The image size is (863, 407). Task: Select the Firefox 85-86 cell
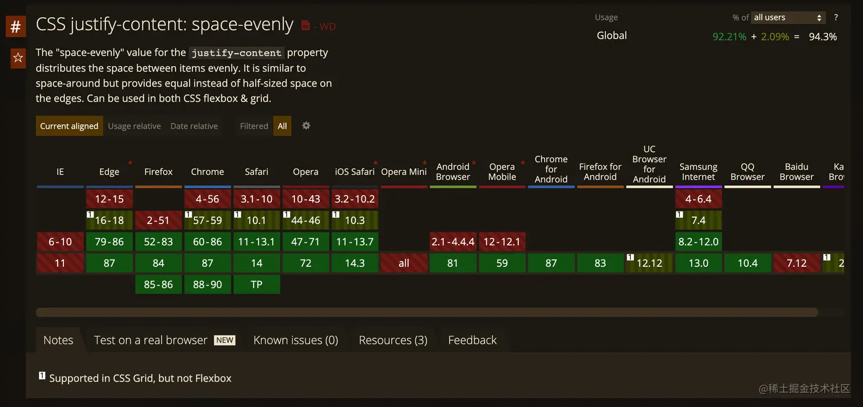[x=159, y=284]
